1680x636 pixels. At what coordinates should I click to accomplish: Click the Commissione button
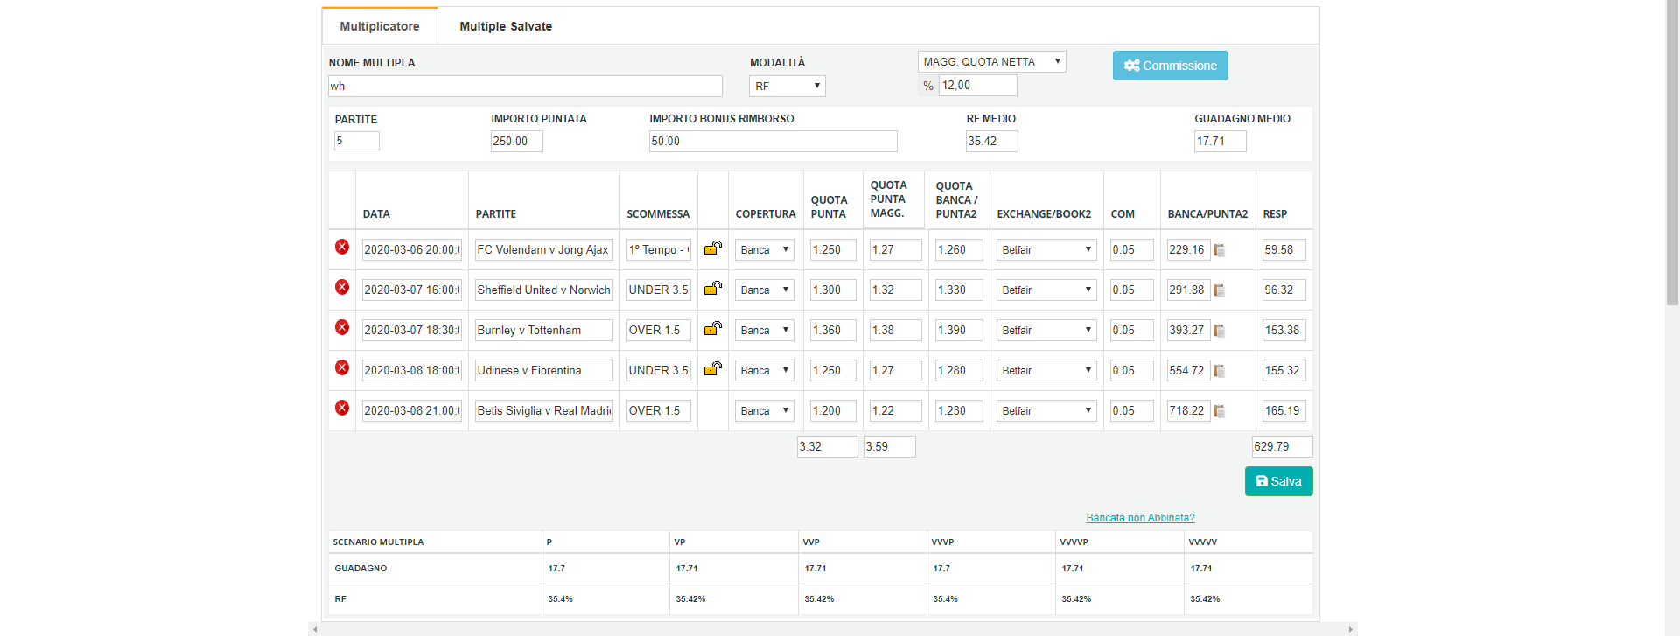click(x=1171, y=66)
